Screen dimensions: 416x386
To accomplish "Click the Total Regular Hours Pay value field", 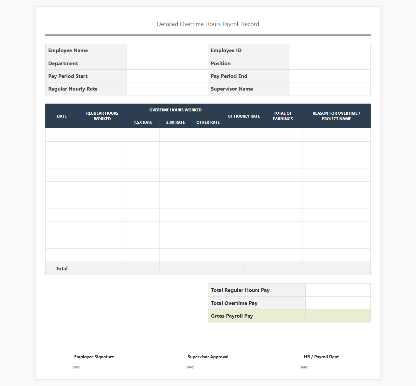I will 338,290.
